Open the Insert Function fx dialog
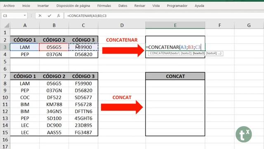 pos(59,16)
